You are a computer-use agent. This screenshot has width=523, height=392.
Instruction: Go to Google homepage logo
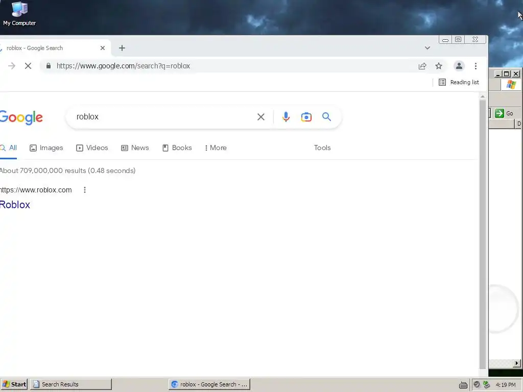click(21, 117)
